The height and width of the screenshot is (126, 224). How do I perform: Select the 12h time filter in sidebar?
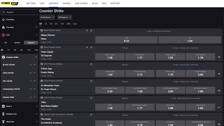pyautogui.click(x=29, y=50)
